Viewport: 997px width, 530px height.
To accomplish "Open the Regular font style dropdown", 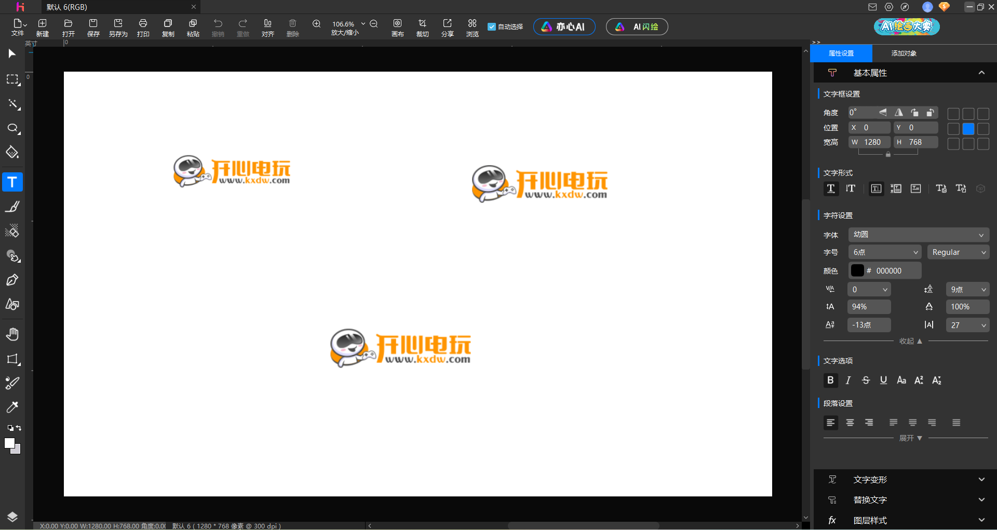I will tap(958, 252).
